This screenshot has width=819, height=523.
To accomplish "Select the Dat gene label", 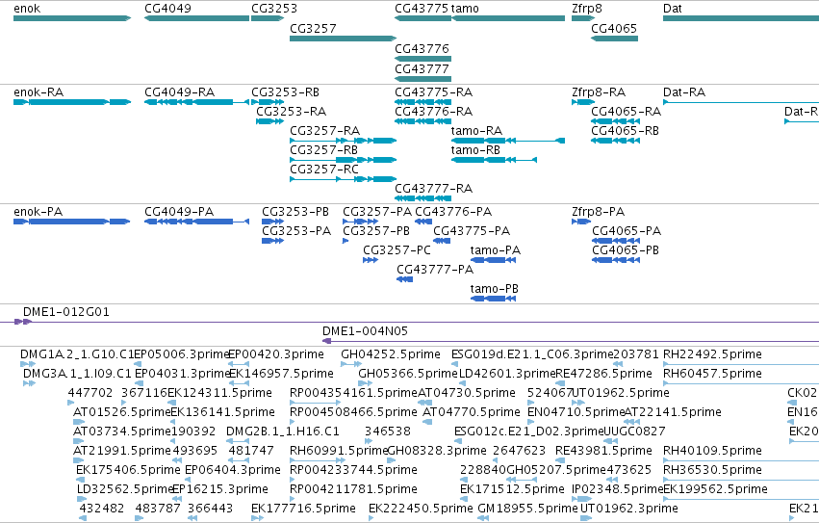I will [672, 9].
